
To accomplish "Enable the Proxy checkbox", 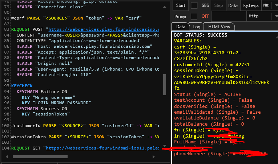I will point(194,16).
